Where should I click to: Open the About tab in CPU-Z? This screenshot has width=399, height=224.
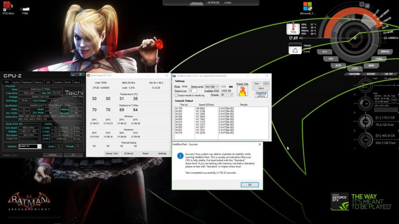[x=77, y=82]
